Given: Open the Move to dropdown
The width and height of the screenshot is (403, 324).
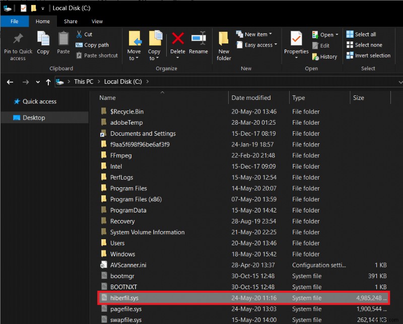Looking at the screenshot, I should (x=134, y=55).
